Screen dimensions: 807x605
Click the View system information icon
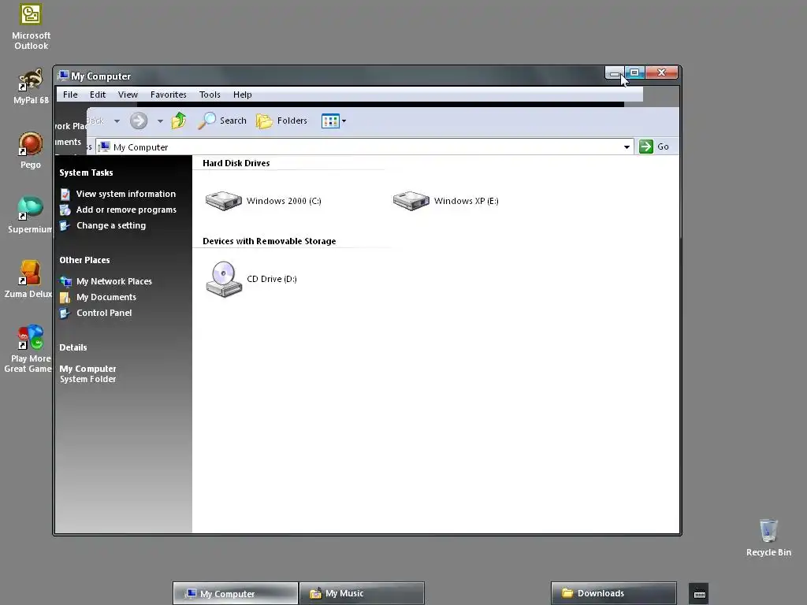click(x=65, y=195)
